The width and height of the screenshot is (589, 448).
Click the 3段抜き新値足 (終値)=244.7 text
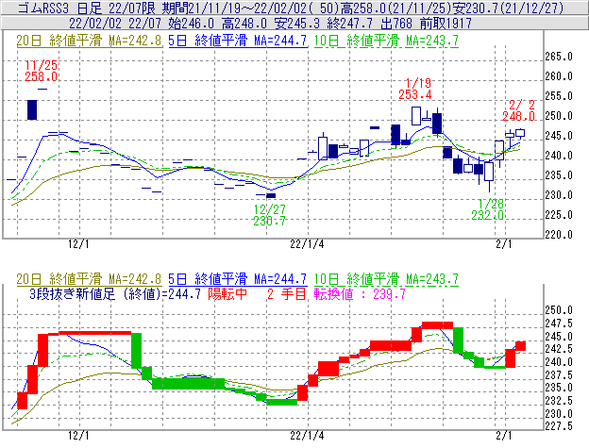coord(115,293)
